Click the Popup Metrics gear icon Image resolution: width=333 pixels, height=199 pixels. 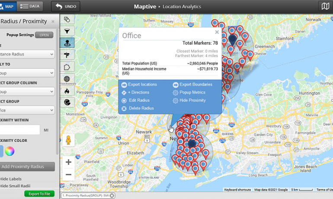click(176, 93)
